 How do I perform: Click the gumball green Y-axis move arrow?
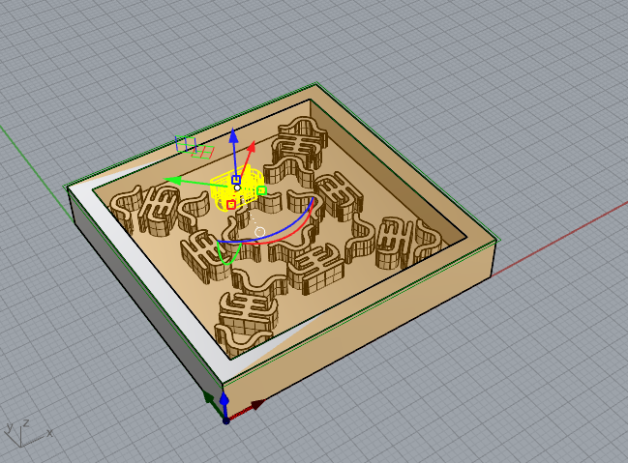(x=172, y=180)
